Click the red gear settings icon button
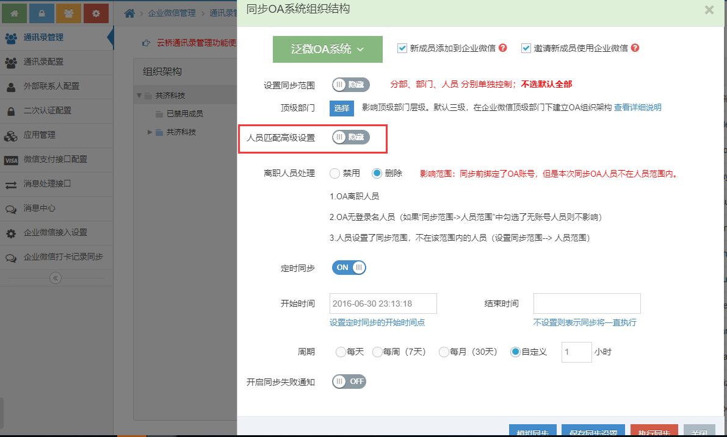The image size is (727, 437). [96, 13]
